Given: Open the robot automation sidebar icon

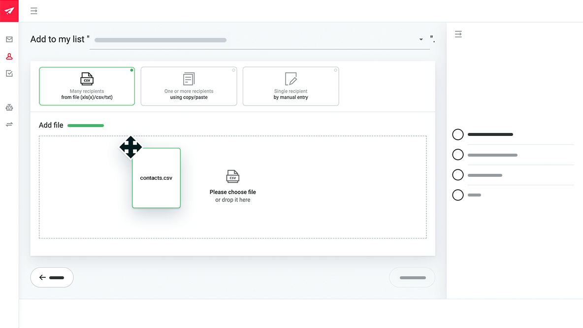Looking at the screenshot, I should coord(9,107).
